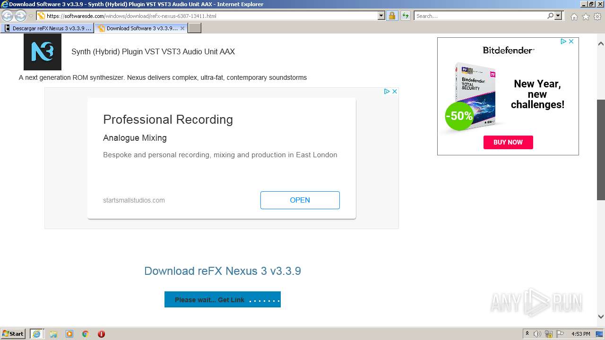Open the Home page icon
The image size is (605, 340).
click(x=574, y=17)
